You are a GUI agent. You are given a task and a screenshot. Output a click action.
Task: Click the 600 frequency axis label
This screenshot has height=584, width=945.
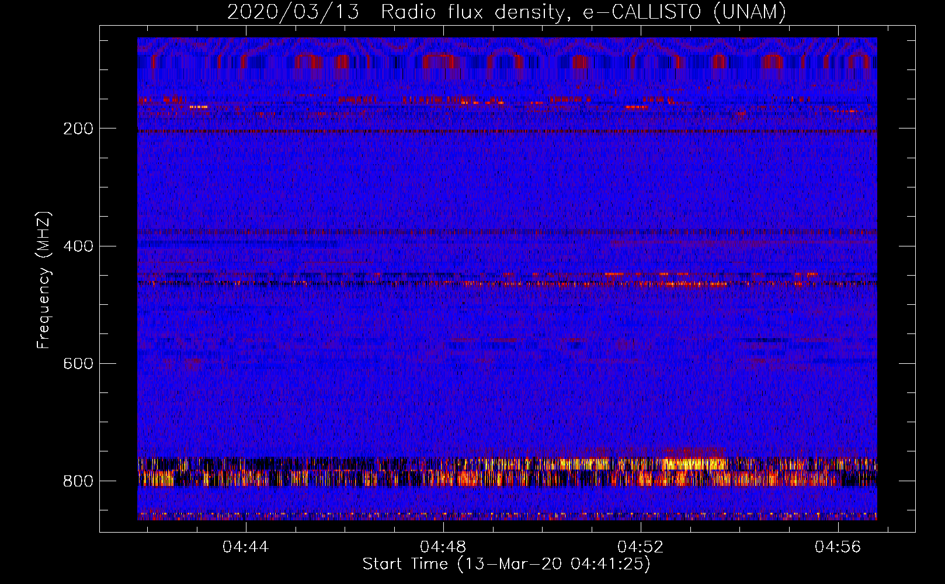tap(78, 363)
